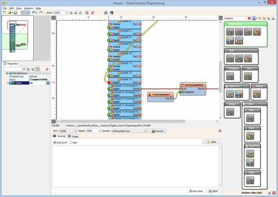Image resolution: width=278 pixels, height=197 pixels.
Task: Click the New project toolbar icon
Action: coord(4,13)
